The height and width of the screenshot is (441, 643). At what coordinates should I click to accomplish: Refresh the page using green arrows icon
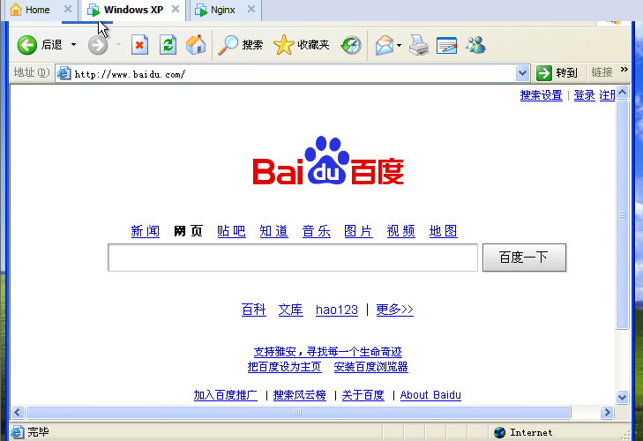168,45
